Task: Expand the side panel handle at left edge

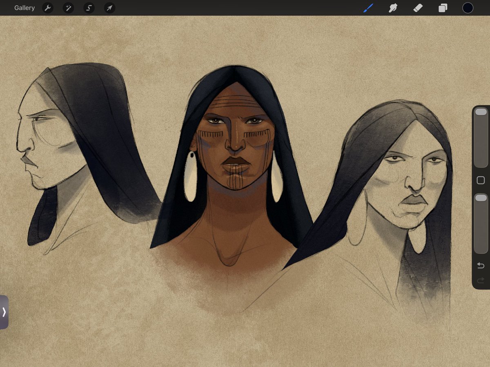Action: tap(4, 312)
